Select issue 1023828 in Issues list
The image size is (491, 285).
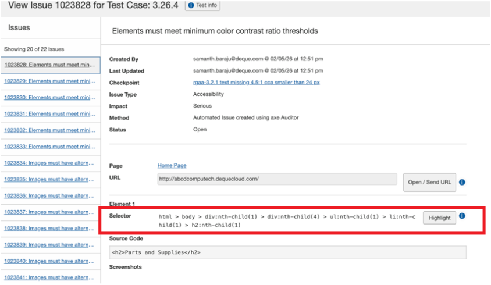pyautogui.click(x=49, y=65)
